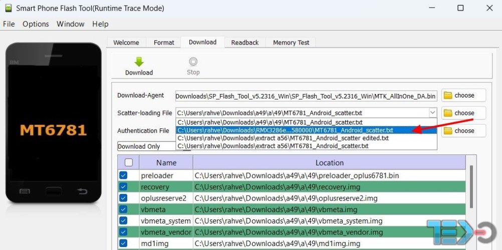Screen dimensions: 502x250
Task: Open the Memory Test tab
Action: click(x=291, y=42)
